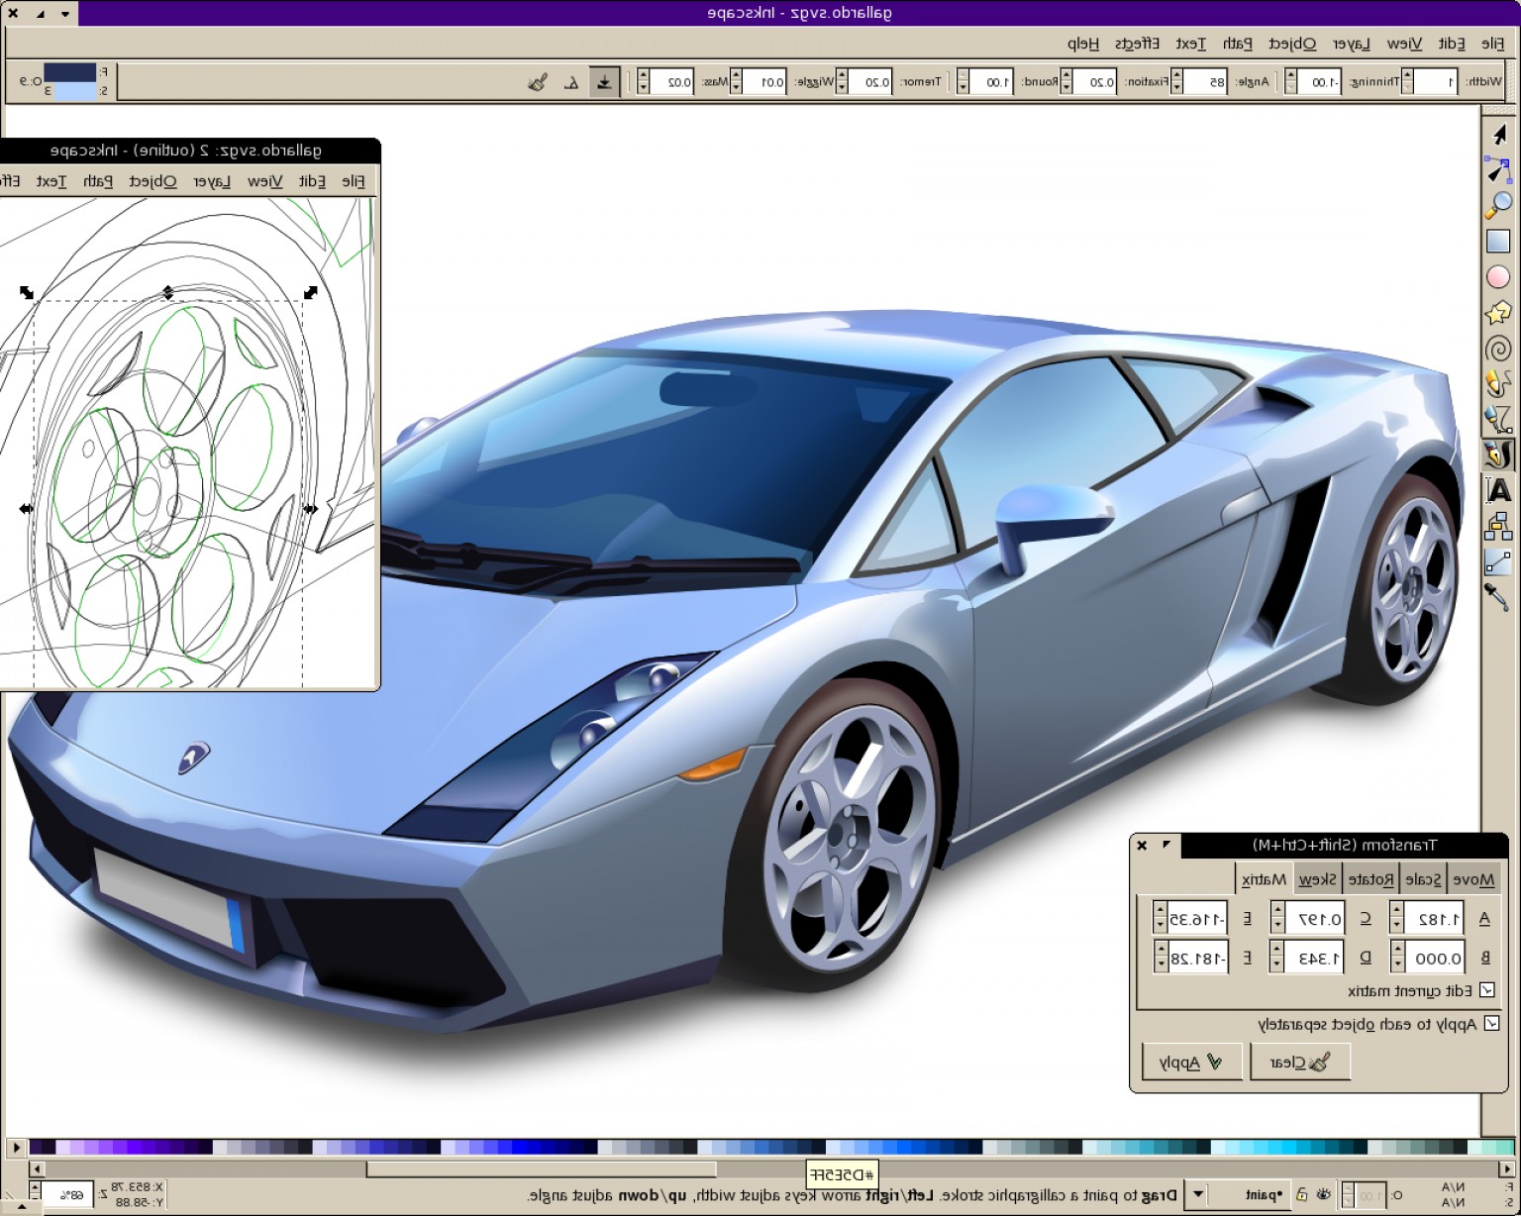The image size is (1521, 1216).
Task: Select the Zoom magnifier tool
Action: click(1498, 205)
